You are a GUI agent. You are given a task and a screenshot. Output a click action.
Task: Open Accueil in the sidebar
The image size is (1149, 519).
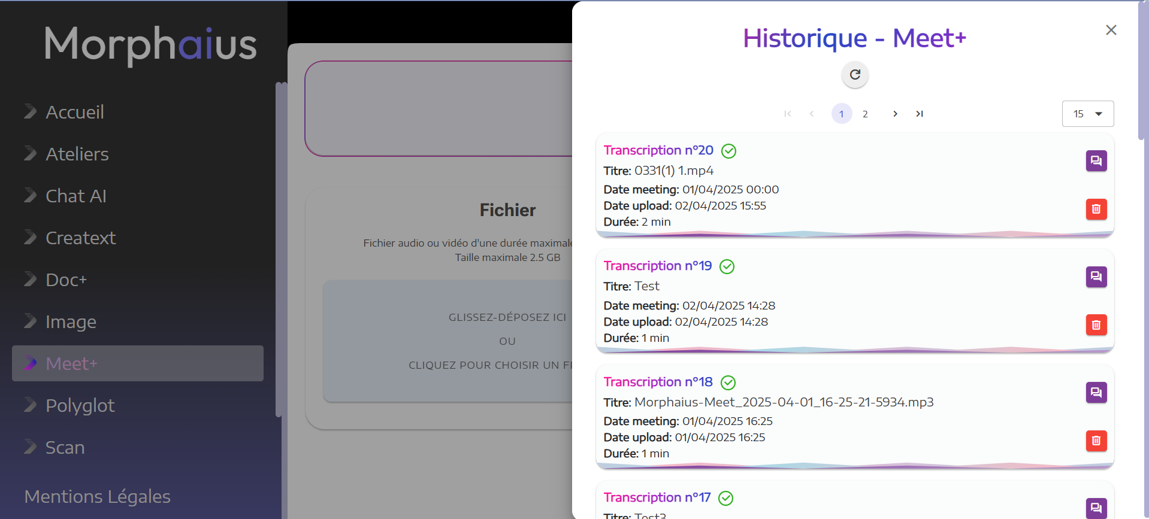75,112
